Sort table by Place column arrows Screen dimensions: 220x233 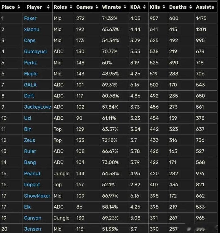(x=19, y=7)
